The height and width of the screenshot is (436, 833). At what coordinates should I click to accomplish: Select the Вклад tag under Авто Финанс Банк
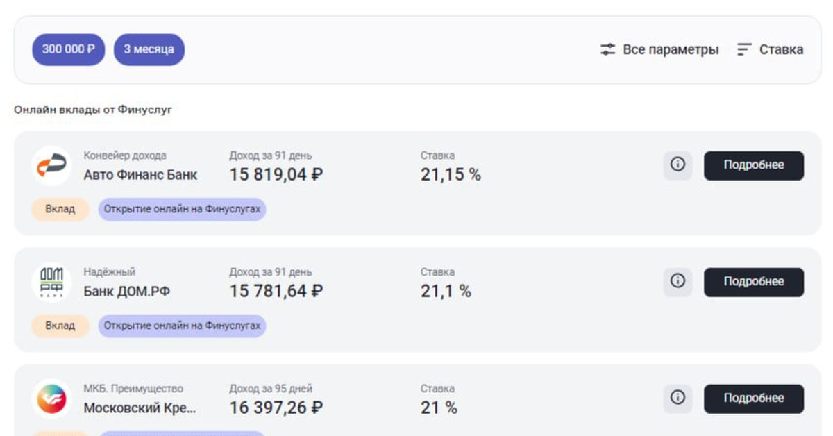pyautogui.click(x=60, y=209)
